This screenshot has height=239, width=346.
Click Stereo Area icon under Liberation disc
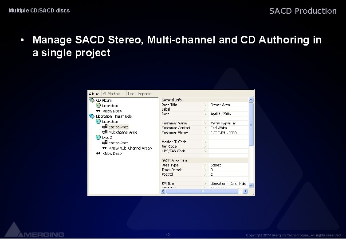[x=105, y=127]
